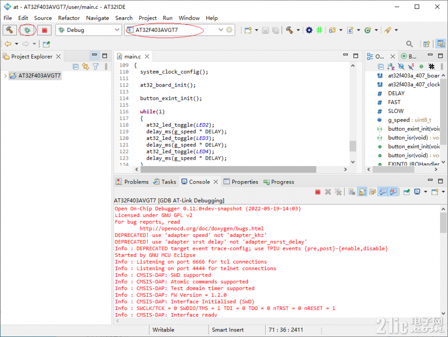448x337 pixels.
Task: Open the Window menu
Action: click(189, 18)
